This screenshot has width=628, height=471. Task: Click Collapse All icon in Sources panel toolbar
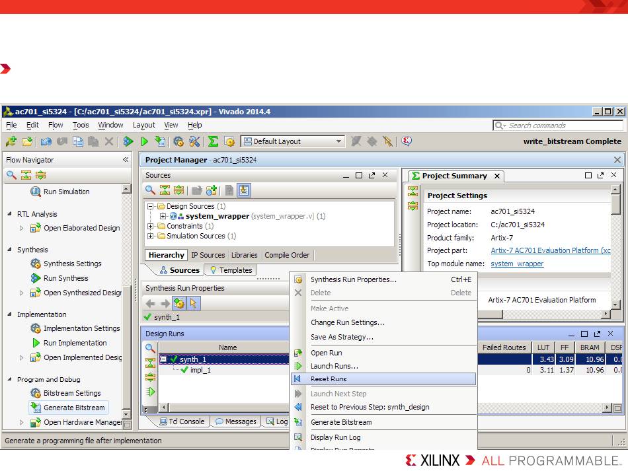[x=165, y=190]
